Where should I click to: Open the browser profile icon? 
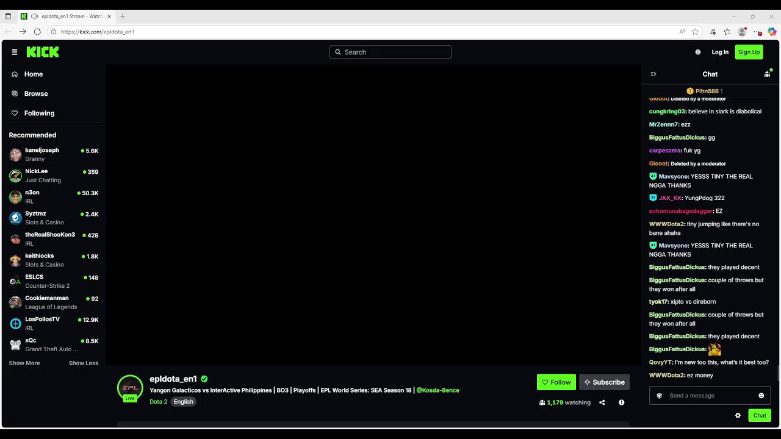point(742,32)
